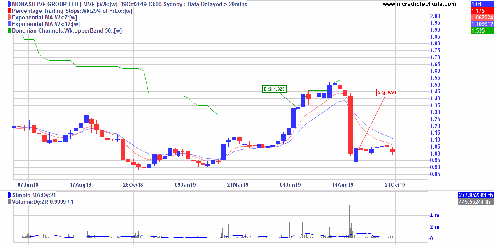The height and width of the screenshot is (247, 494).
Task: Click the B @ 1.325 buy signal label
Action: click(274, 89)
